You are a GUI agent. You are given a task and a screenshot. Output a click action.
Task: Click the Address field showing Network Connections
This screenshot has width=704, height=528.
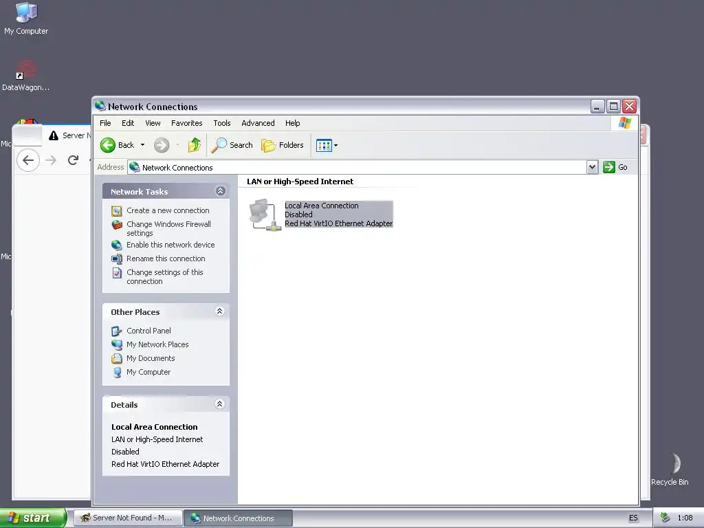[x=357, y=167]
